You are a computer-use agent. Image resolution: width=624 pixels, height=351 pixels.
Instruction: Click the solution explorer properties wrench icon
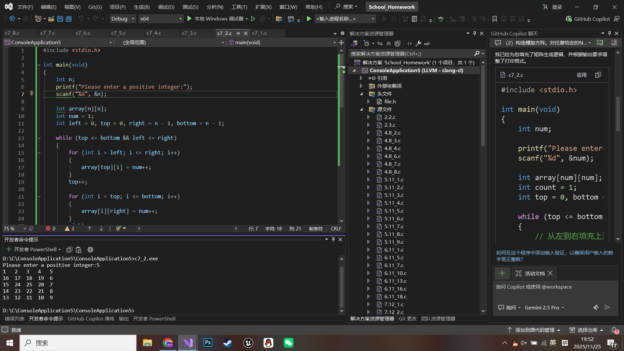click(418, 43)
